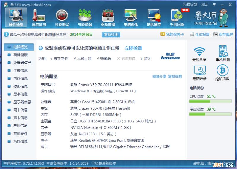Click the disabled 光盘刻录 feature label
This screenshot has width=237, height=169.
coord(126,58)
